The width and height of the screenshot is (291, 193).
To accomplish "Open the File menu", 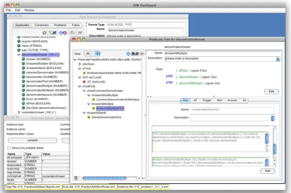I will 8,10.
